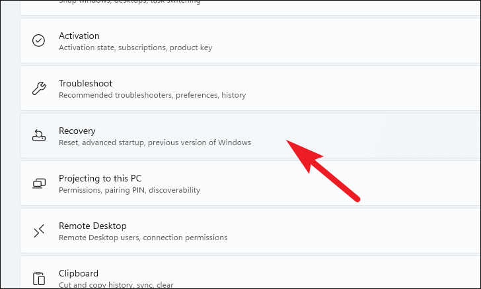Open the Activation settings title
The image size is (481, 289).
pos(79,36)
